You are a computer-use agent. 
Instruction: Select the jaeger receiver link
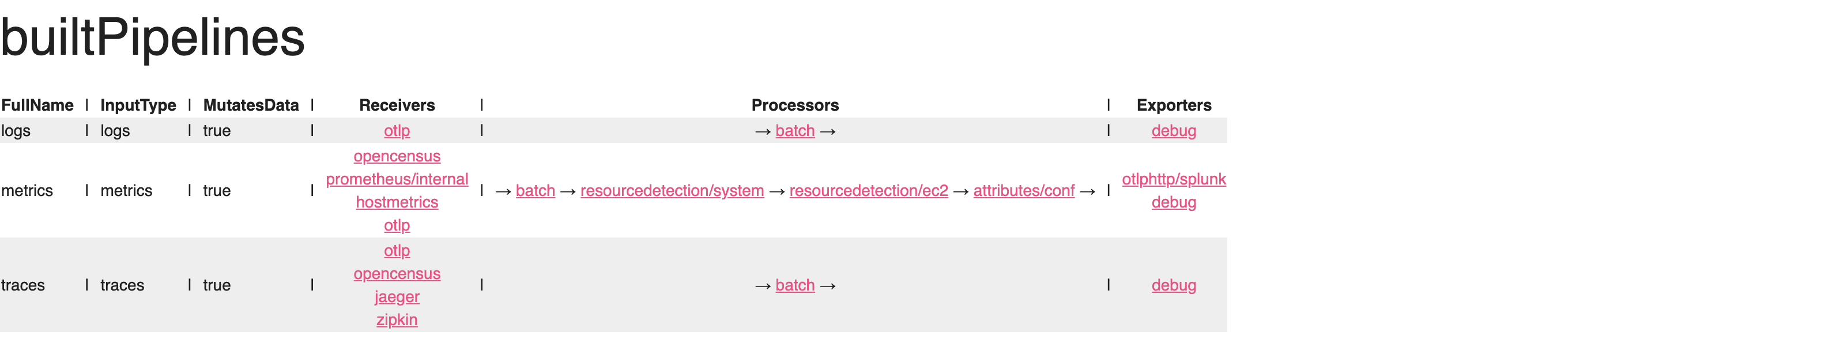[396, 296]
